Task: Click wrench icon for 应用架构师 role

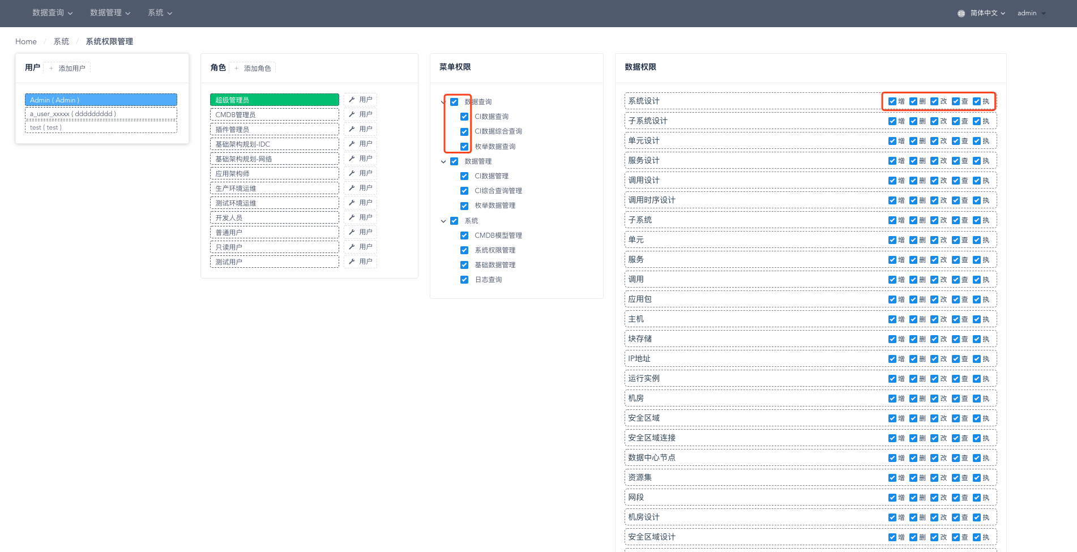Action: [x=352, y=173]
